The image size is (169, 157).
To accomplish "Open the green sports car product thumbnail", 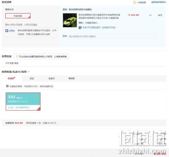I will pos(70,20).
